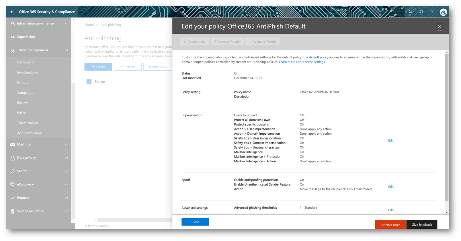The height and width of the screenshot is (241, 461).
Task: Click the Threat management biohazard icon
Action: click(13, 50)
